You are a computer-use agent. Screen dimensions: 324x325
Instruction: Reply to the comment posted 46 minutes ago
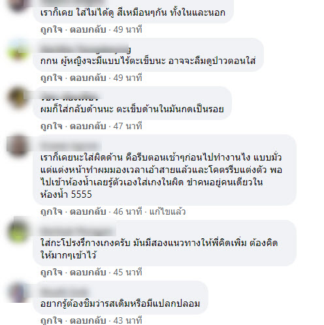point(88,211)
